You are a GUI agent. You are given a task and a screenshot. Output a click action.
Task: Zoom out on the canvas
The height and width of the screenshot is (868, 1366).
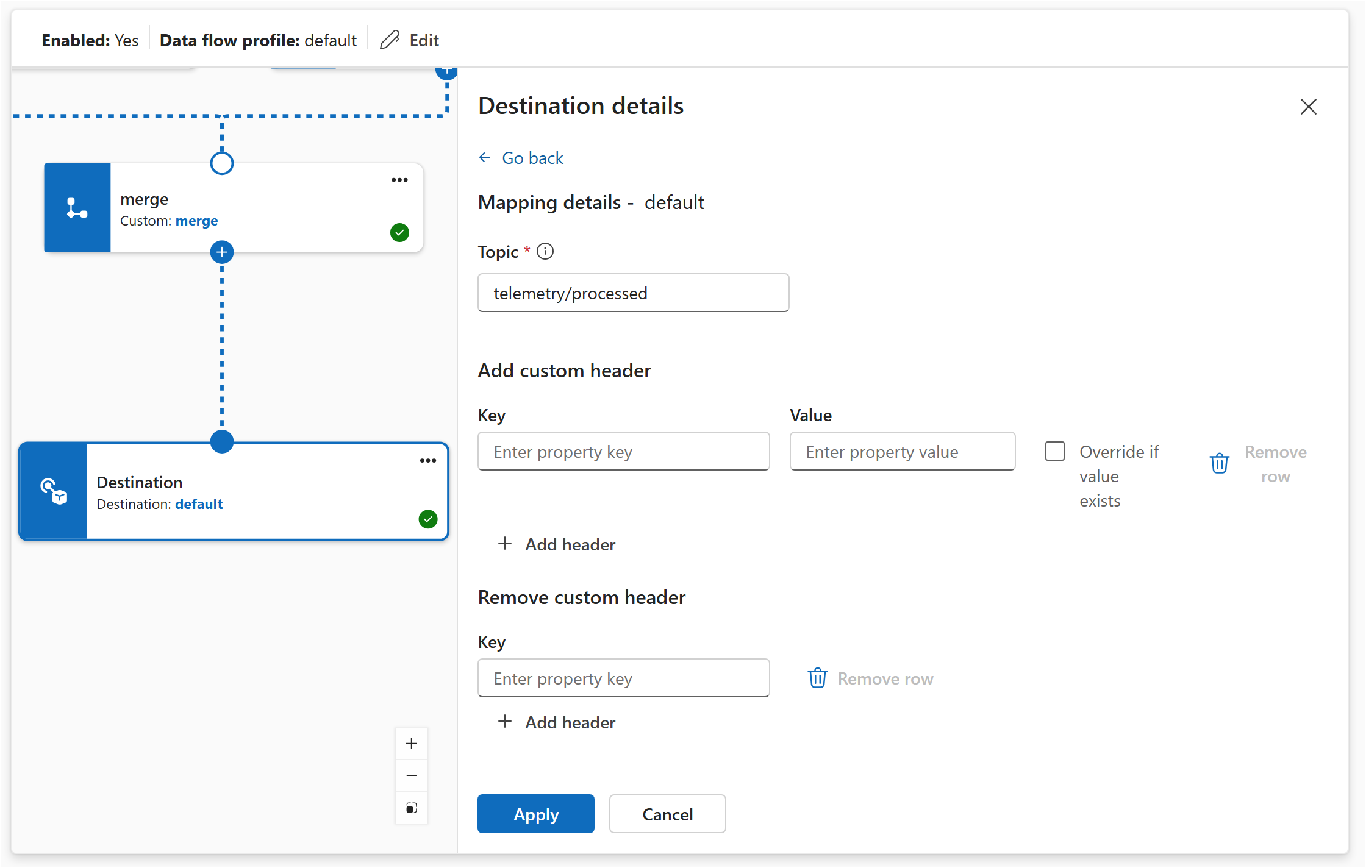412,775
